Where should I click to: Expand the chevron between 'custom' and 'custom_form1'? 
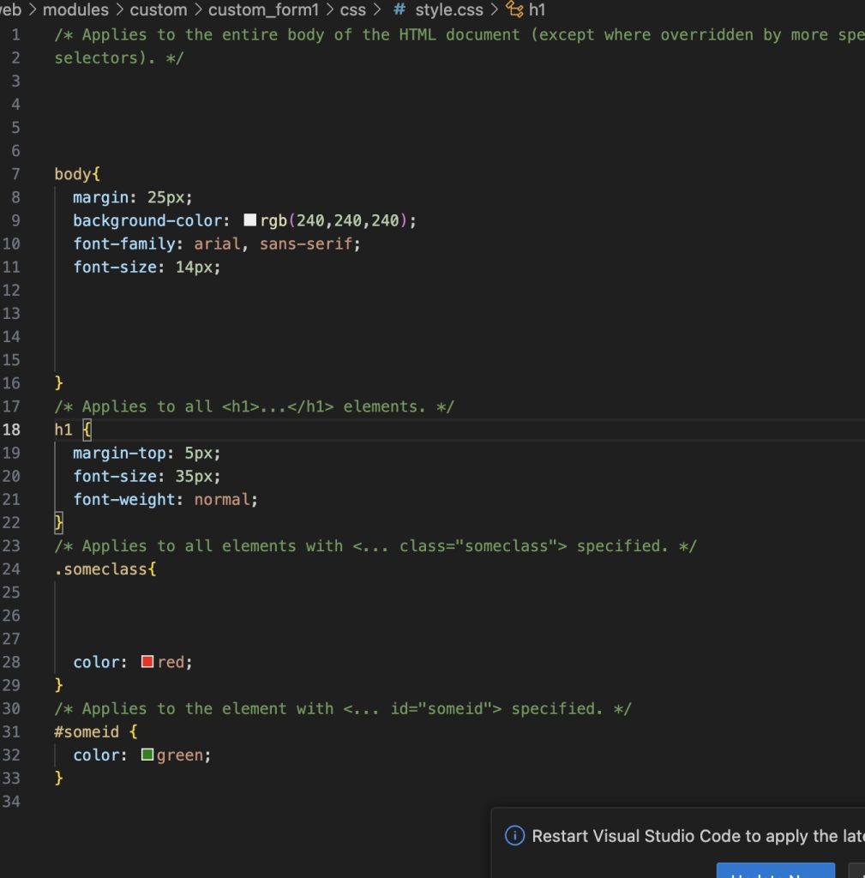pos(198,9)
